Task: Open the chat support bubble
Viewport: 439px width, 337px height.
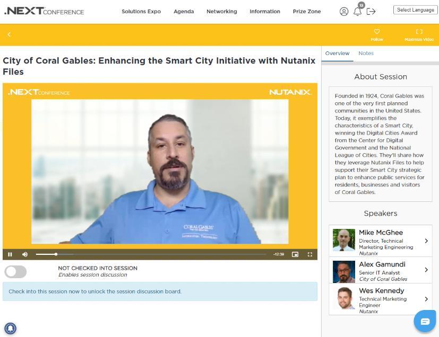Action: click(425, 321)
